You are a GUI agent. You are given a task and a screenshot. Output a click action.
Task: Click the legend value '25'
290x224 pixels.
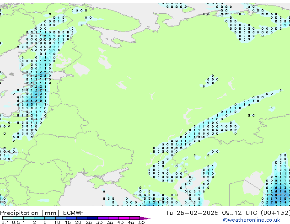point(89,222)
